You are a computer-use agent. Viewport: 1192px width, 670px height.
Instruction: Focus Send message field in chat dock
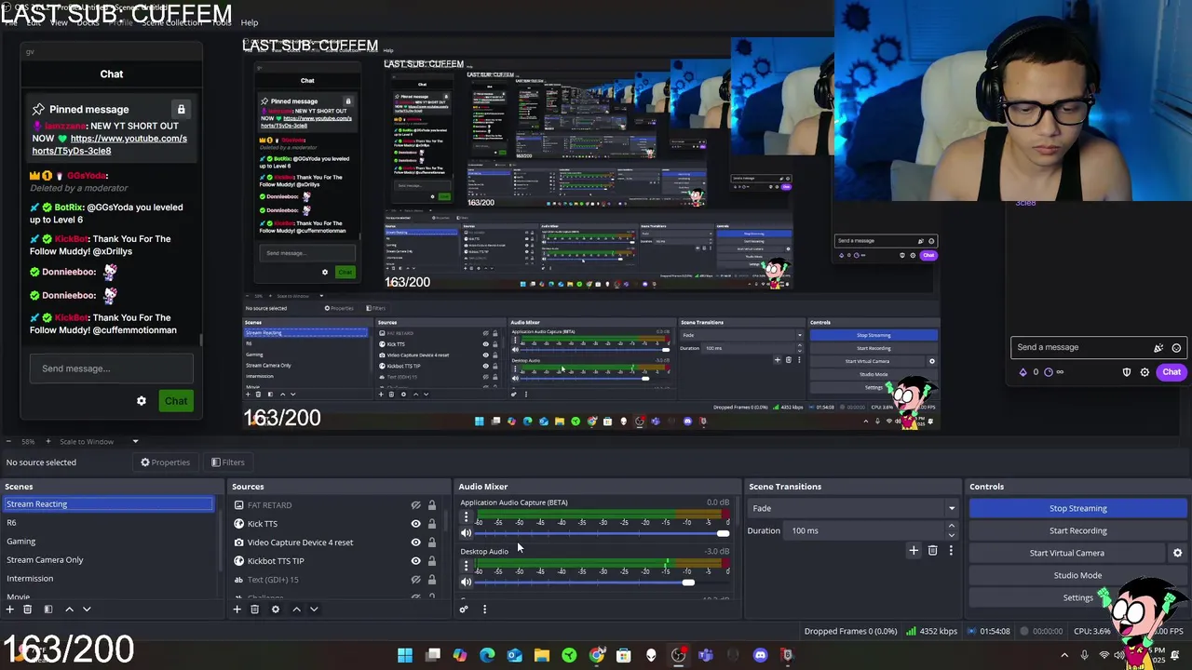point(112,368)
